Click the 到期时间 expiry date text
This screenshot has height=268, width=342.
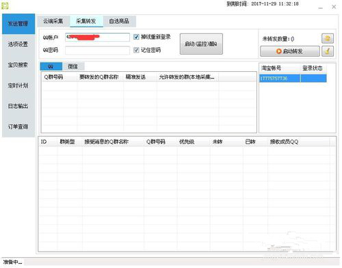(263, 3)
